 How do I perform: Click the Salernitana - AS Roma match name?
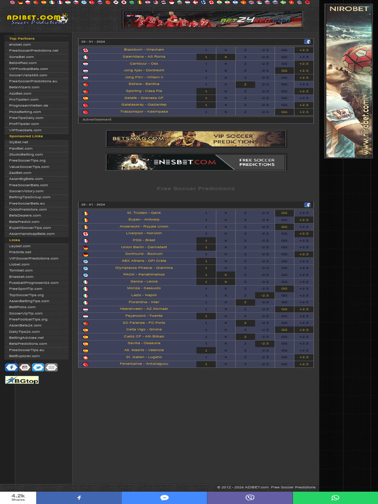pyautogui.click(x=144, y=57)
